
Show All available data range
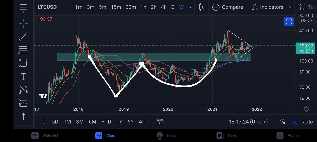[x=142, y=121]
